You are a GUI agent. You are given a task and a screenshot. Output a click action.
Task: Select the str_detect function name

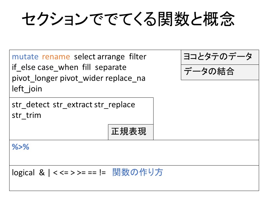[x=31, y=105]
